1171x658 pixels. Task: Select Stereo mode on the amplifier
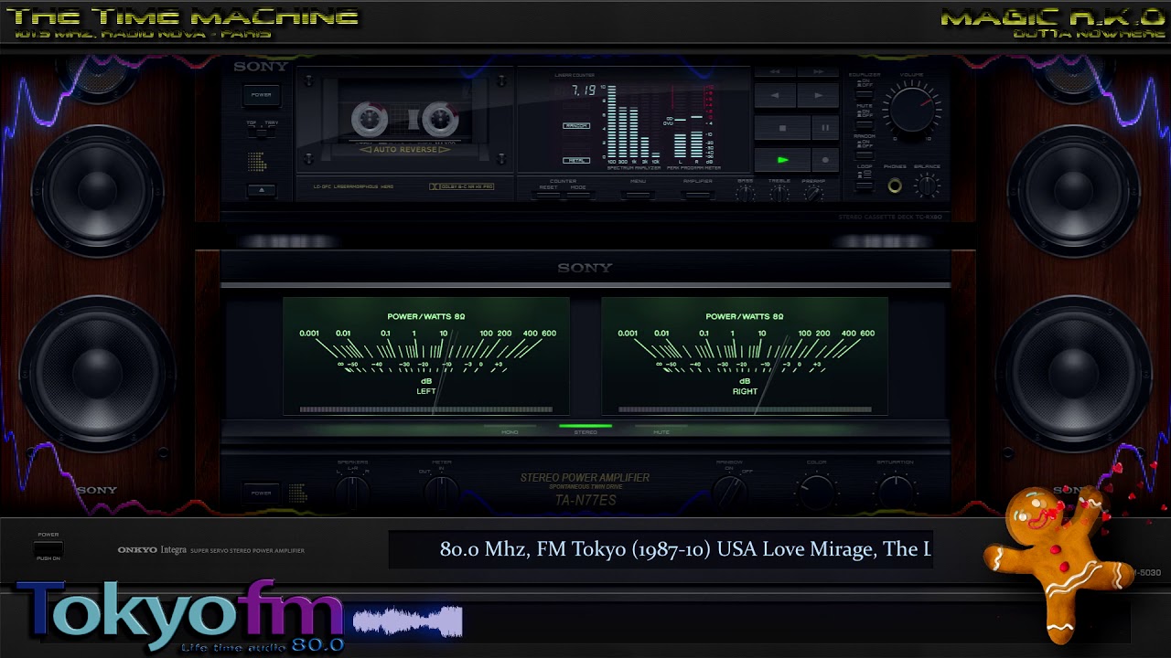[585, 428]
